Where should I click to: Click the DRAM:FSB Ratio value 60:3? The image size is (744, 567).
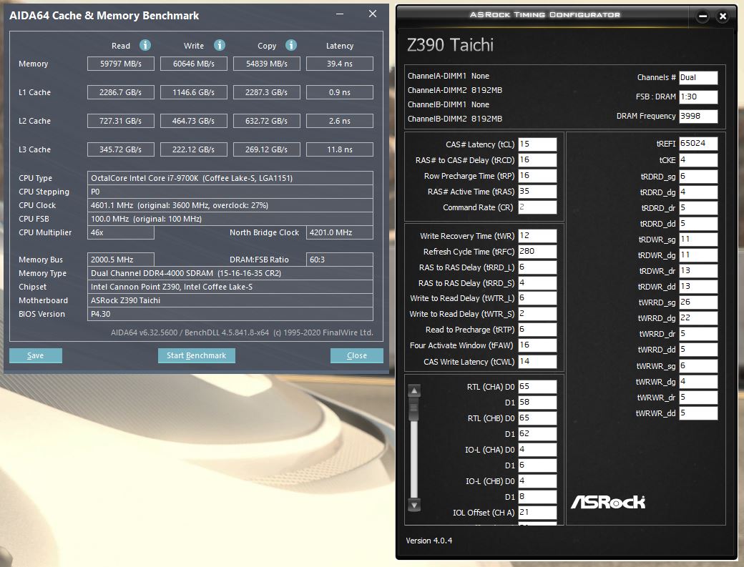tap(340, 260)
